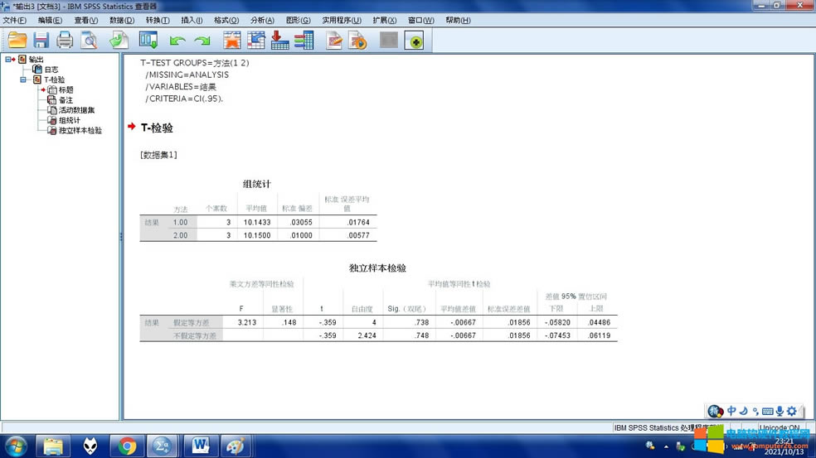
Task: Save the output with the floppy disk icon
Action: coord(41,40)
